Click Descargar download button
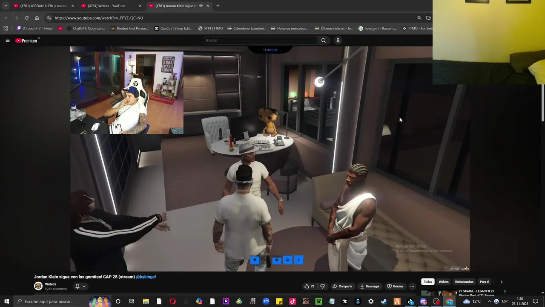This screenshot has height=307, width=545. (x=370, y=286)
